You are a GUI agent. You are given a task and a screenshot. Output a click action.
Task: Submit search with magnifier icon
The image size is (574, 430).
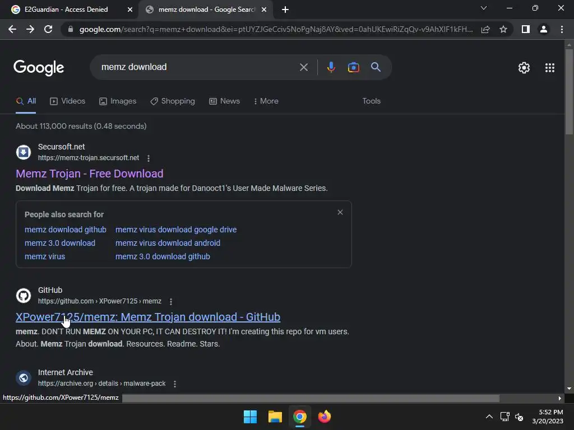pos(376,67)
